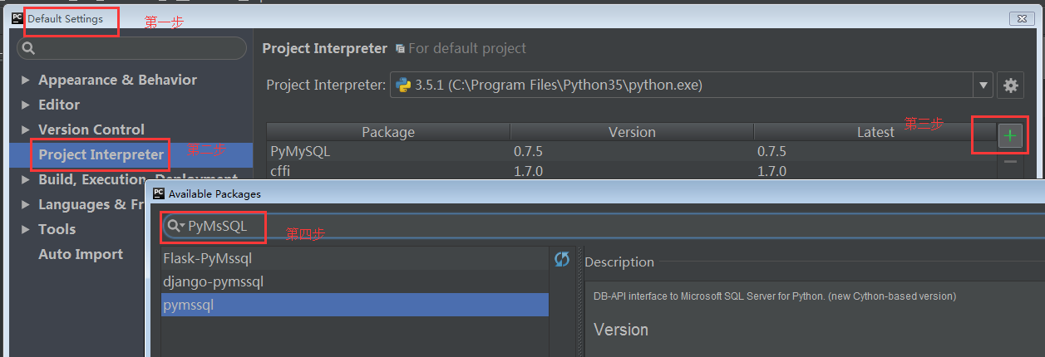Click the minus uninstall package button
The image size is (1045, 357).
coord(1010,162)
